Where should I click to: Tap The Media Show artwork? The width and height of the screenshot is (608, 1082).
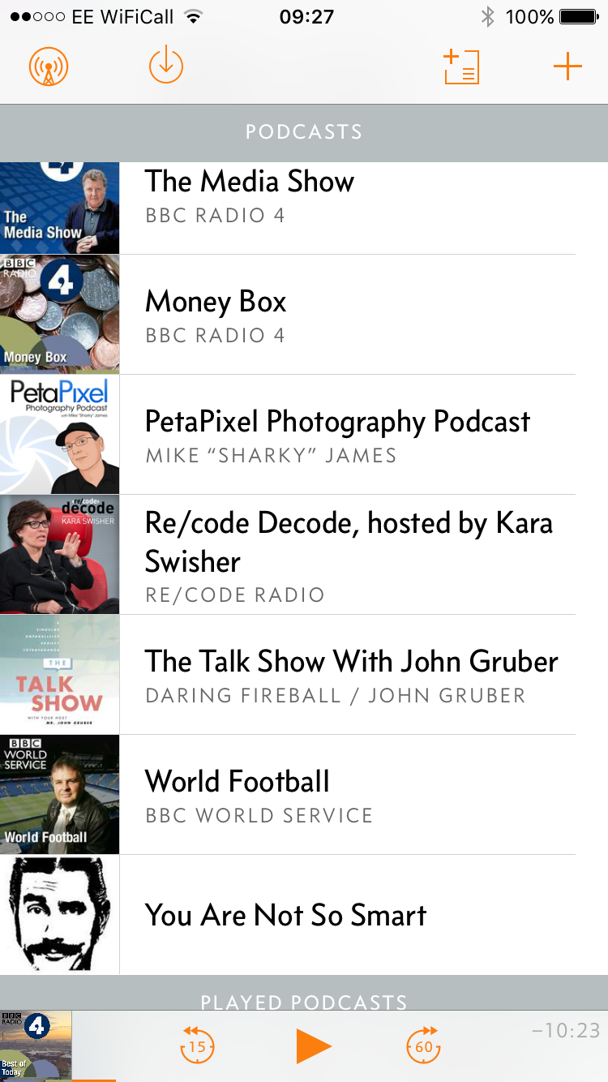(x=59, y=208)
